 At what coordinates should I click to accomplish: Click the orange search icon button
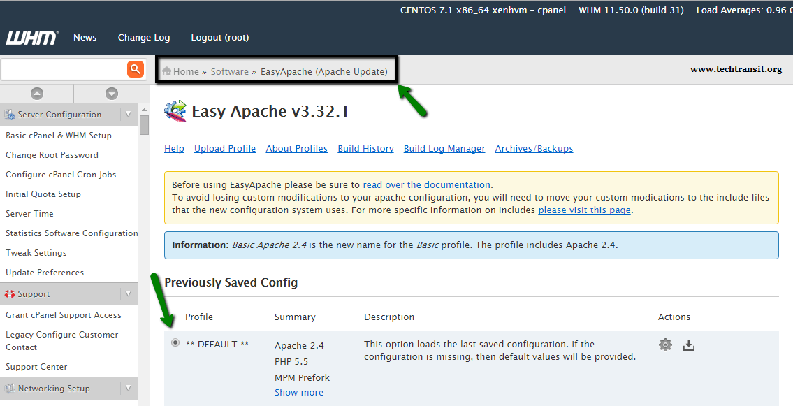coord(136,69)
